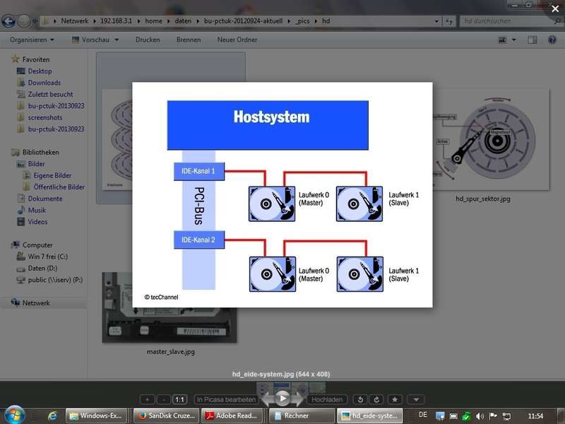The image size is (565, 424).
Task: Click Brennen in the Explorer toolbar
Action: point(189,40)
